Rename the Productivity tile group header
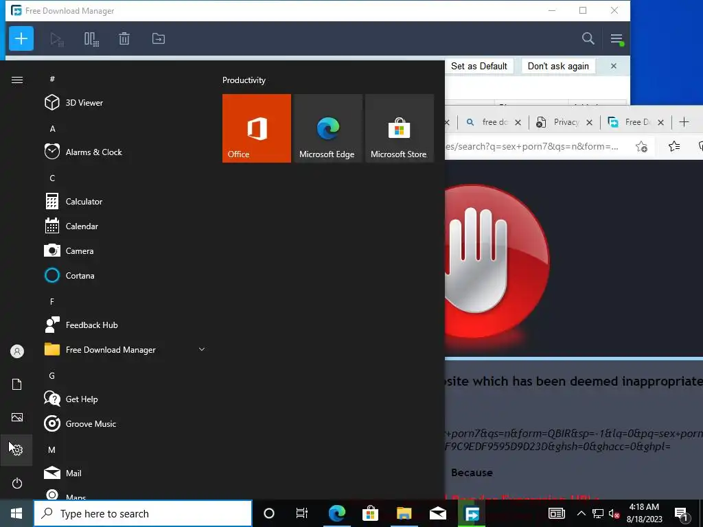Image resolution: width=703 pixels, height=527 pixels. point(244,80)
